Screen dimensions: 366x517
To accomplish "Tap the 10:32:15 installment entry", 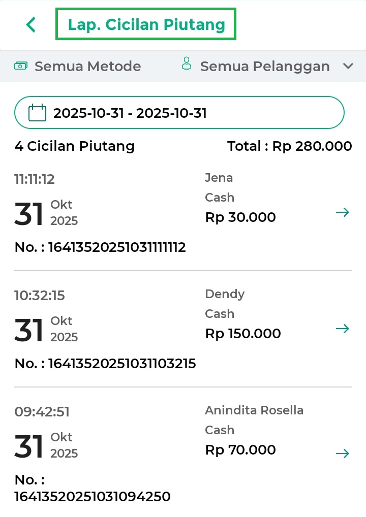I will [40, 296].
